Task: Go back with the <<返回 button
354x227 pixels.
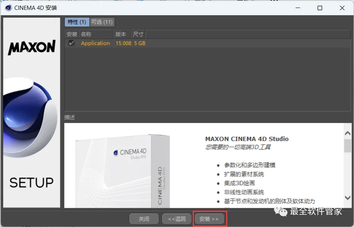Action: click(177, 219)
